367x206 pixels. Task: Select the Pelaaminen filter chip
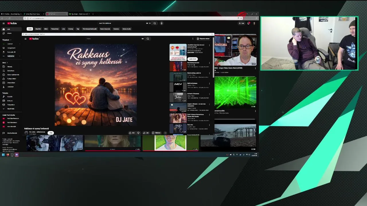coord(55,29)
